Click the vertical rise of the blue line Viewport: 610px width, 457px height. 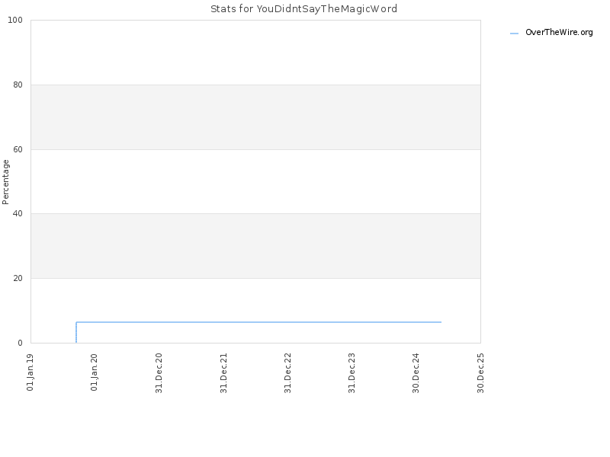[76, 332]
